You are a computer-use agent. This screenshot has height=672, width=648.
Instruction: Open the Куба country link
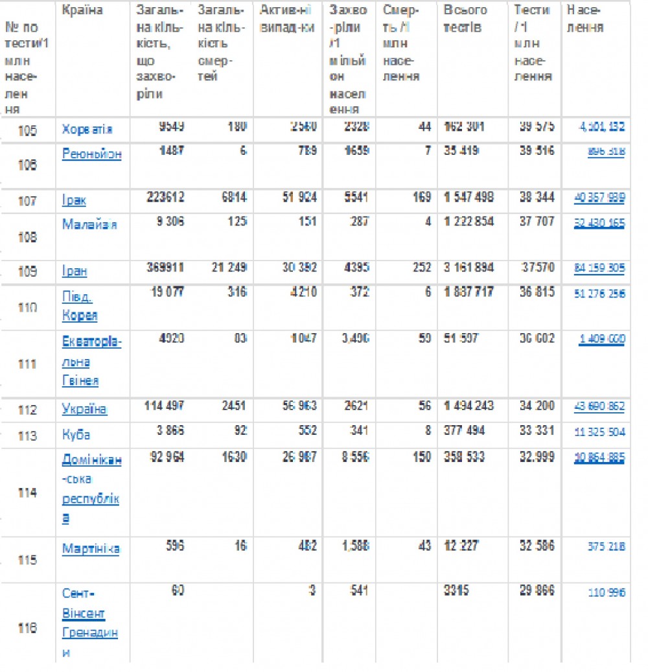coord(76,435)
